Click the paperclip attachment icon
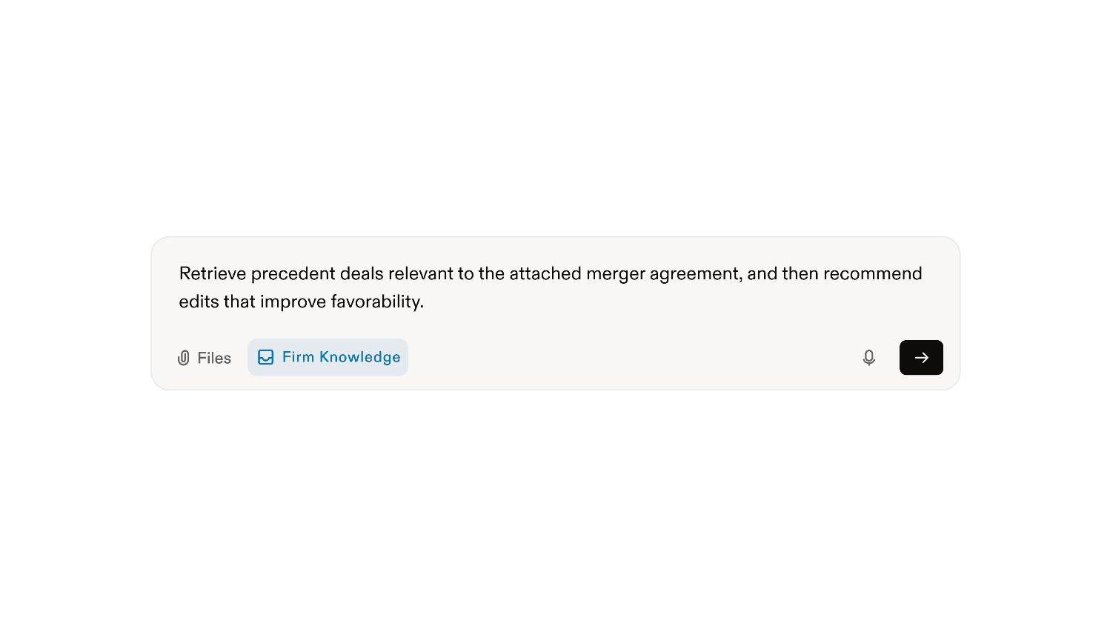The height and width of the screenshot is (626, 1110). (184, 359)
